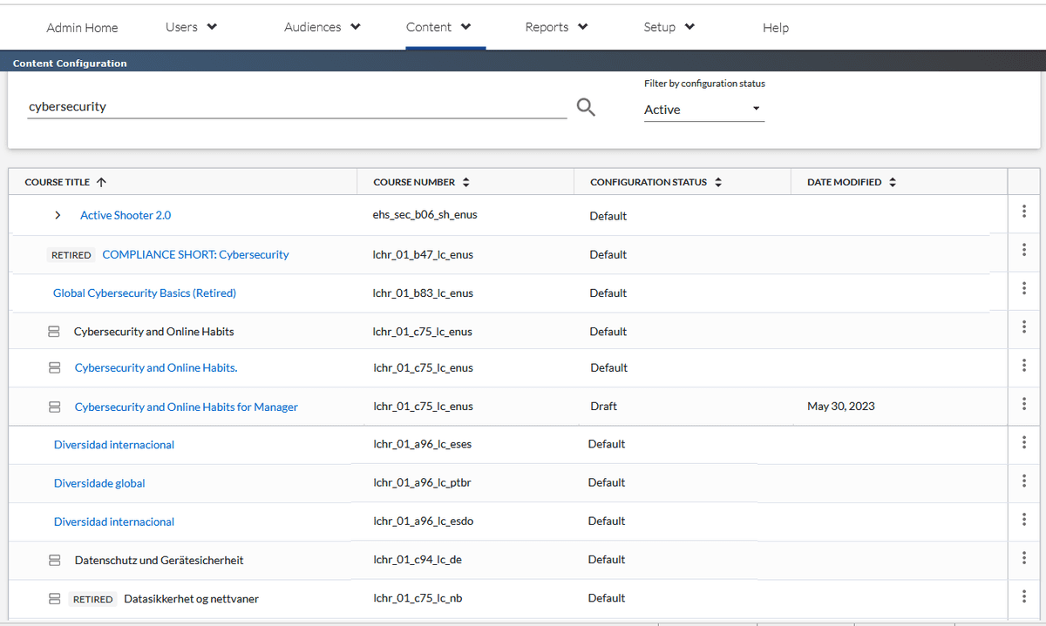Open the kebab menu for COMPLIANCE SHORT: Cybersecurity
The width and height of the screenshot is (1046, 626).
1023,250
